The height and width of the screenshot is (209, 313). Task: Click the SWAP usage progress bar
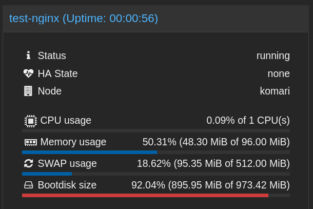(x=155, y=174)
